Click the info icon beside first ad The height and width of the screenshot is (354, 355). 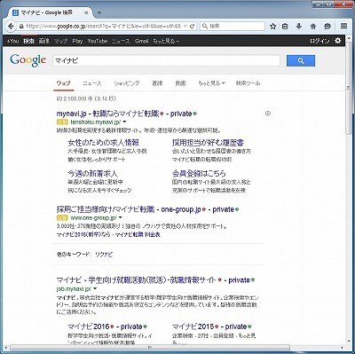pyautogui.click(x=268, y=114)
